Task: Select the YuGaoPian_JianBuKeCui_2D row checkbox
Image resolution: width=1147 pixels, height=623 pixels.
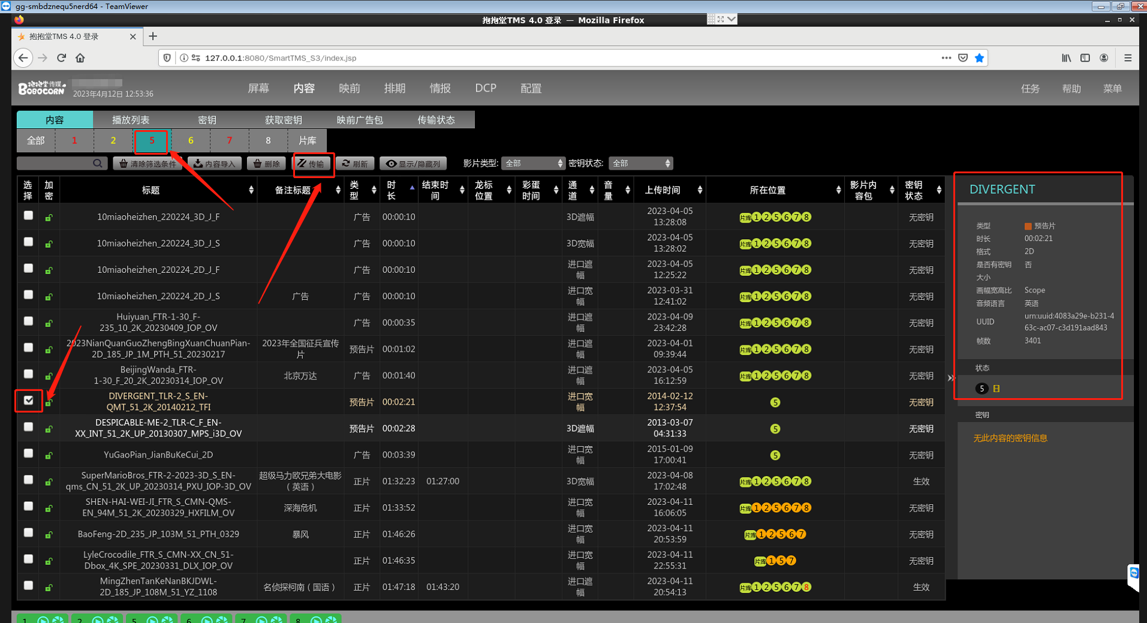Action: click(28, 453)
